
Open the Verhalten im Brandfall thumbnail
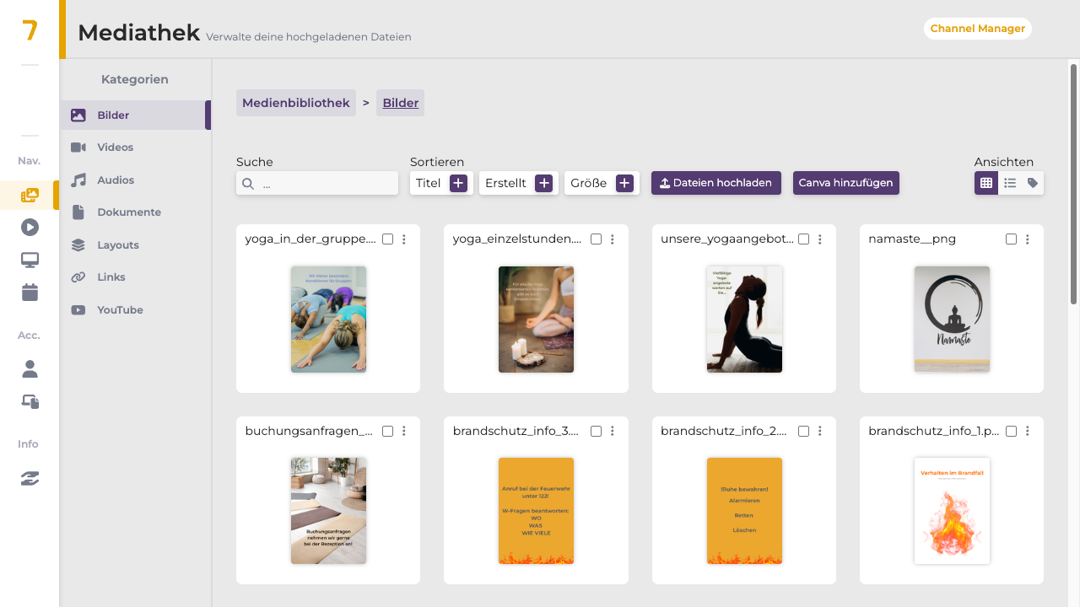click(x=952, y=511)
